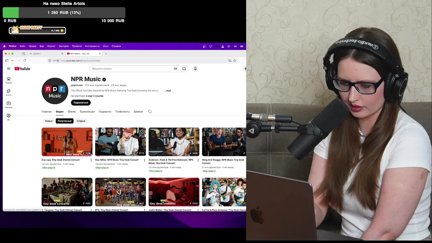Switch to the Shorts channel tab

click(72, 112)
